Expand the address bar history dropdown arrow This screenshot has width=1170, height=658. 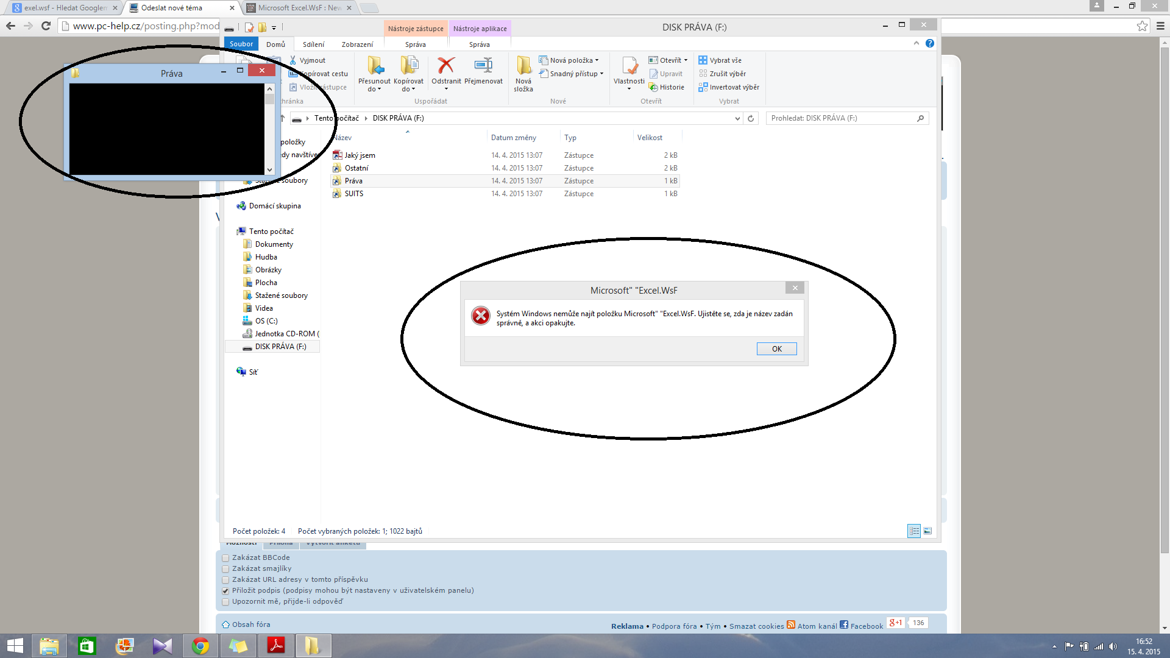pos(737,118)
